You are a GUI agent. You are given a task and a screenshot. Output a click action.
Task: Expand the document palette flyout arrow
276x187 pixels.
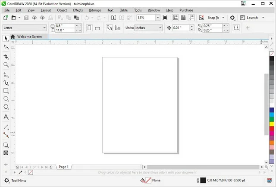[x=15, y=172]
